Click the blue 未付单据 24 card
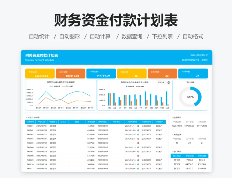This screenshot has width=232, height=178. [x=193, y=73]
